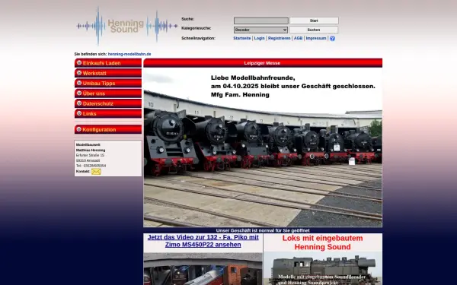Focus the Suche text field
The height and width of the screenshot is (285, 457).
pyautogui.click(x=260, y=21)
